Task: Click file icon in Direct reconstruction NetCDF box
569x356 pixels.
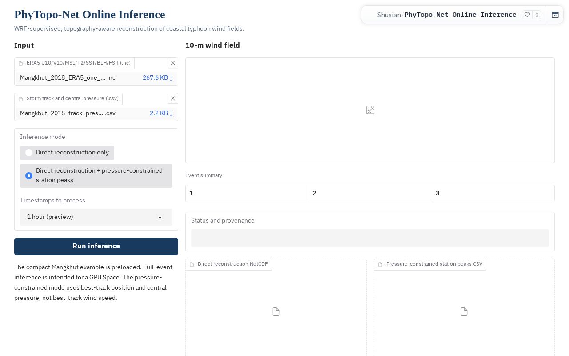Action: click(x=276, y=311)
